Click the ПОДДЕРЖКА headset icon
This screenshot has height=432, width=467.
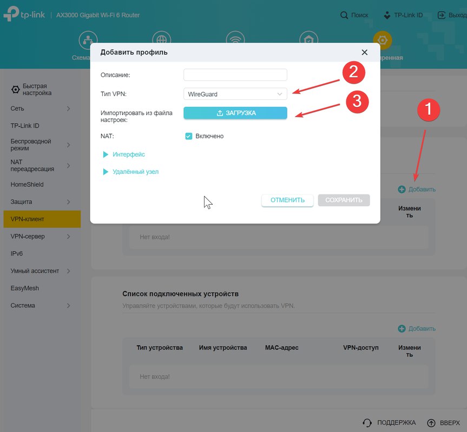tap(367, 423)
